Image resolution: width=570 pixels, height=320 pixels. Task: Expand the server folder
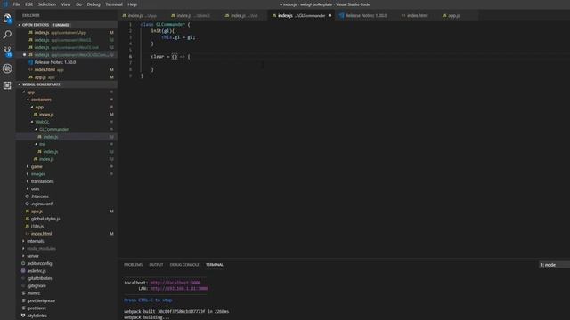[33, 256]
